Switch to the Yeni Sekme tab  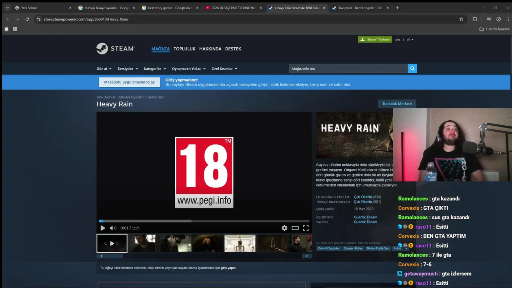pyautogui.click(x=43, y=8)
